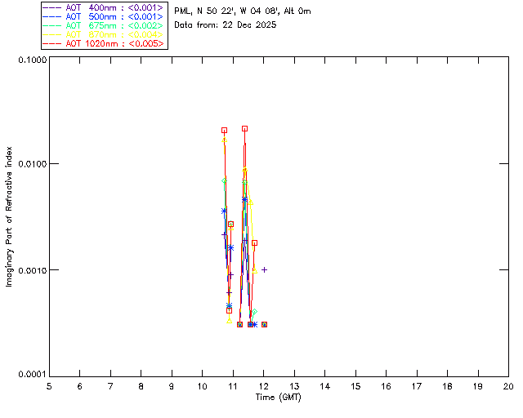Click the AOT 675nm legend entry
523x418 pixels.
(103, 25)
